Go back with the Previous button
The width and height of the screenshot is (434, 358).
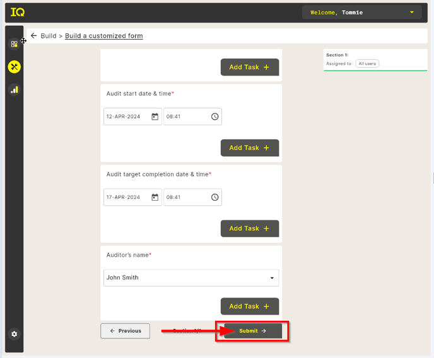[125, 331]
